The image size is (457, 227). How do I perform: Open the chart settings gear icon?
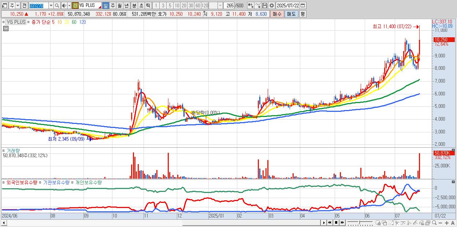271,5
